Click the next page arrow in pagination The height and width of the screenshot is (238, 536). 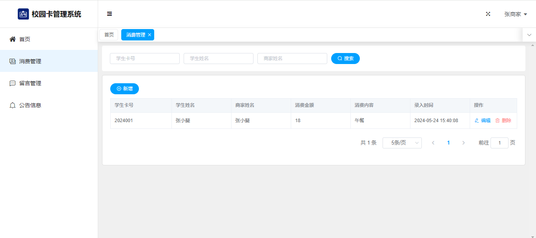(463, 143)
